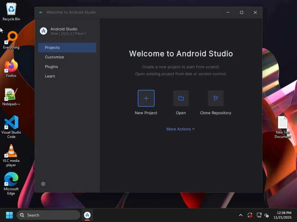Close the Welcome to Android Studio window

pos(255,12)
